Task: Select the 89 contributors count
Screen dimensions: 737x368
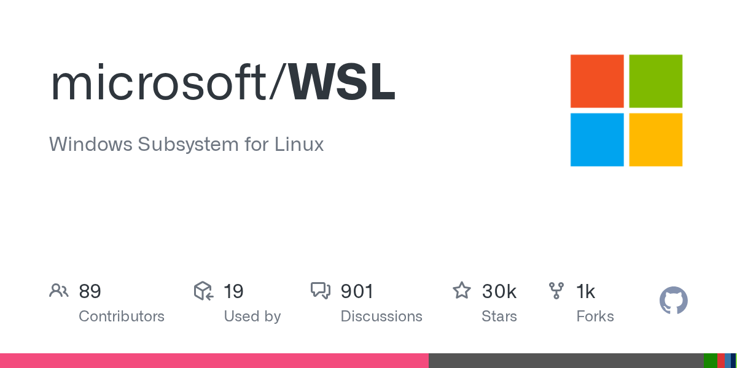Action: pyautogui.click(x=90, y=291)
